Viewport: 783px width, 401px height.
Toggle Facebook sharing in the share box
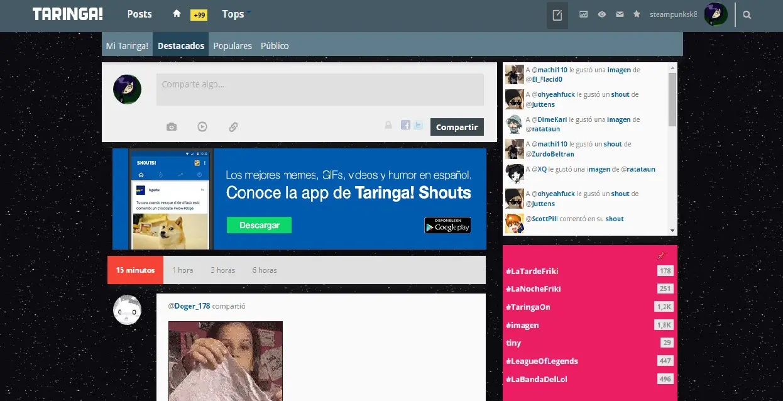pos(406,124)
